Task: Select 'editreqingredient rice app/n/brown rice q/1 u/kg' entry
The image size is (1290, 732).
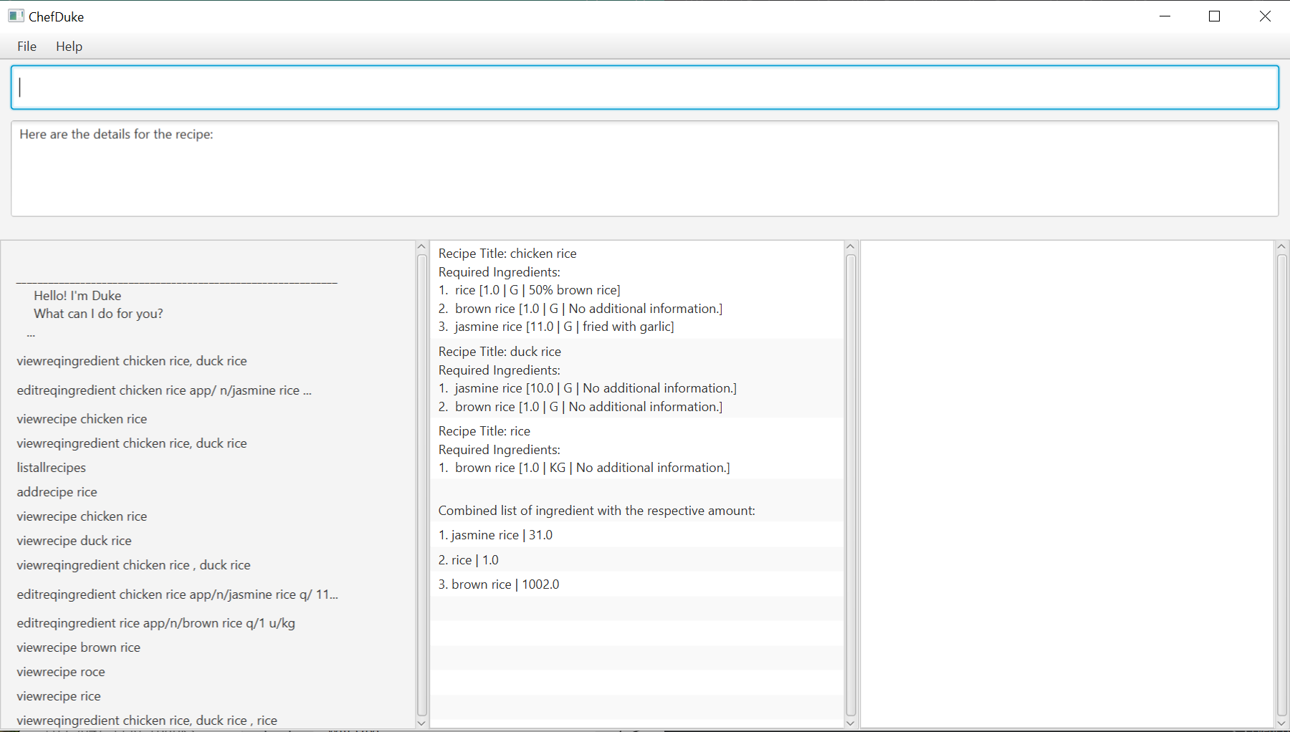Action: pyautogui.click(x=156, y=623)
